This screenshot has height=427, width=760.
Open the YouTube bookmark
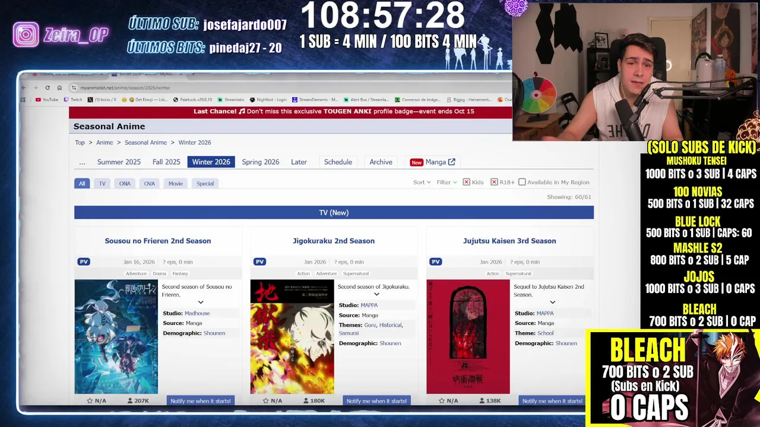click(x=47, y=100)
